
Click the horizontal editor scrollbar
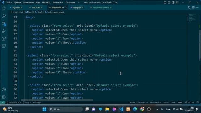tap(57, 100)
